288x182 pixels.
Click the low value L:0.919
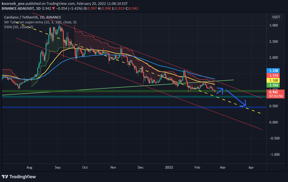119,9
